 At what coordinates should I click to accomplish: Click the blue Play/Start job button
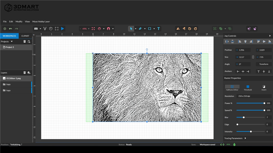[63, 29]
